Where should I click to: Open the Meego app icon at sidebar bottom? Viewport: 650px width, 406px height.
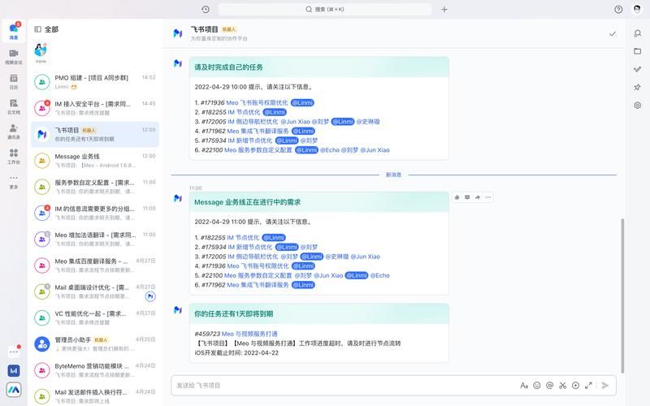click(x=14, y=390)
